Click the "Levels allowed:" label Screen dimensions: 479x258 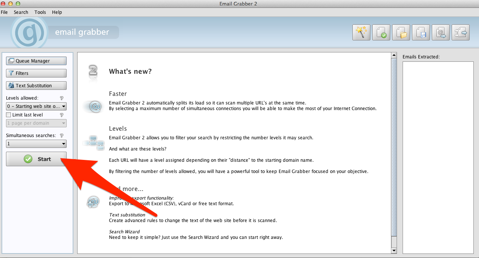(22, 98)
